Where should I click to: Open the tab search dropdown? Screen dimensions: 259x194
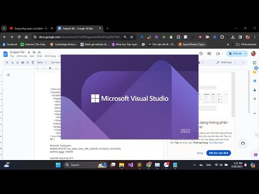(x=4, y=29)
